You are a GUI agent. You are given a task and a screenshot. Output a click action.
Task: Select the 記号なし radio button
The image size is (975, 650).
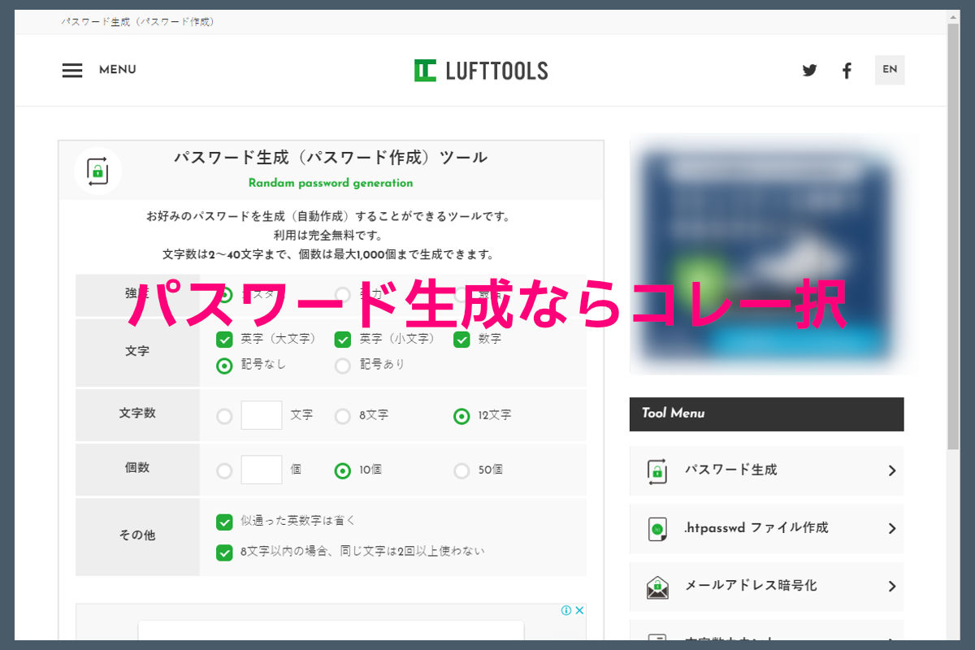[224, 366]
